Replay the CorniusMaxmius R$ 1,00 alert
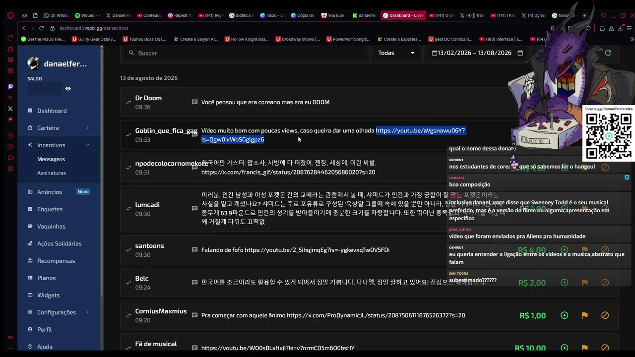This screenshot has width=635, height=357. click(x=564, y=315)
